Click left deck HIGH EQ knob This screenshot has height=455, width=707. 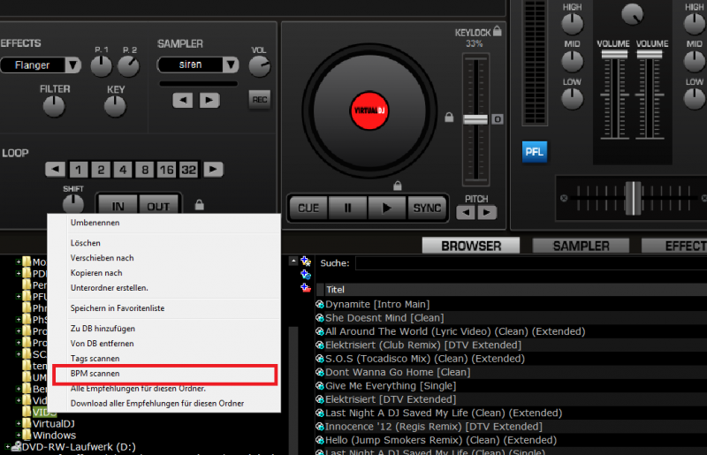point(572,24)
